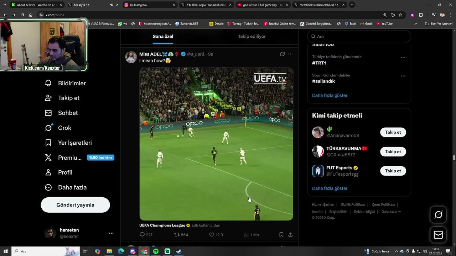This screenshot has width=456, height=256.
Task: Open Daha fazla circle-dots icon in sidebar
Action: tap(48, 187)
